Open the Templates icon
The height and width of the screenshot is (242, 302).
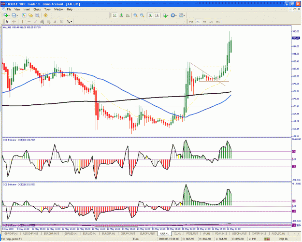coord(181,15)
